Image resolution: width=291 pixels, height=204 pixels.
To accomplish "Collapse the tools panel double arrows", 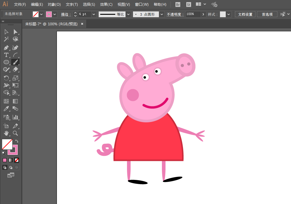I will pyautogui.click(x=3, y=21).
